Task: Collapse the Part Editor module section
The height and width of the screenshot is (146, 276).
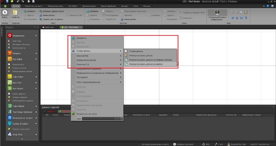Action: pos(36,59)
